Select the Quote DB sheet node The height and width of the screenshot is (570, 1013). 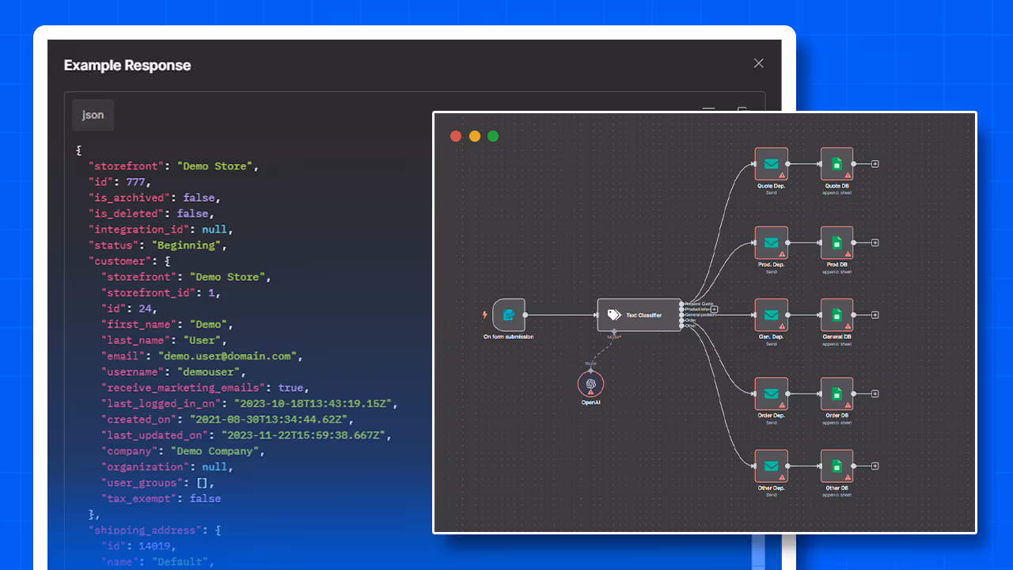837,164
